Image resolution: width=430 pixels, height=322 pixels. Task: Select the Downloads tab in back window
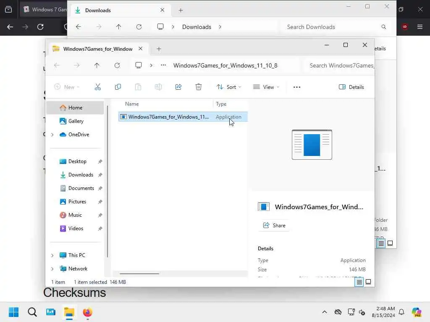click(x=121, y=10)
